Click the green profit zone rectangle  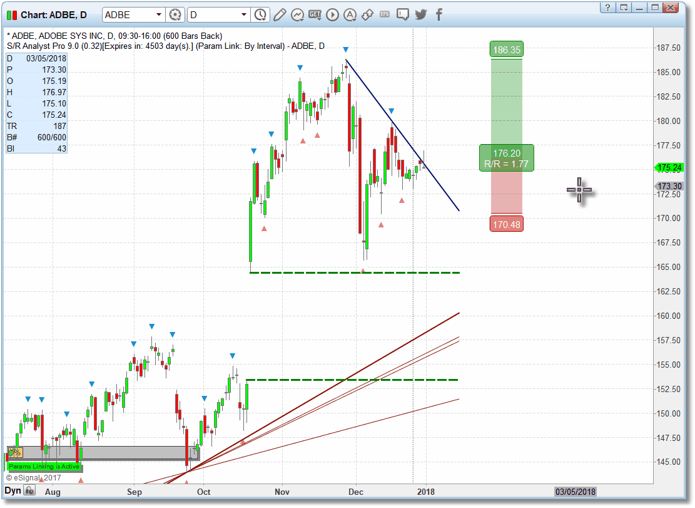tap(507, 102)
